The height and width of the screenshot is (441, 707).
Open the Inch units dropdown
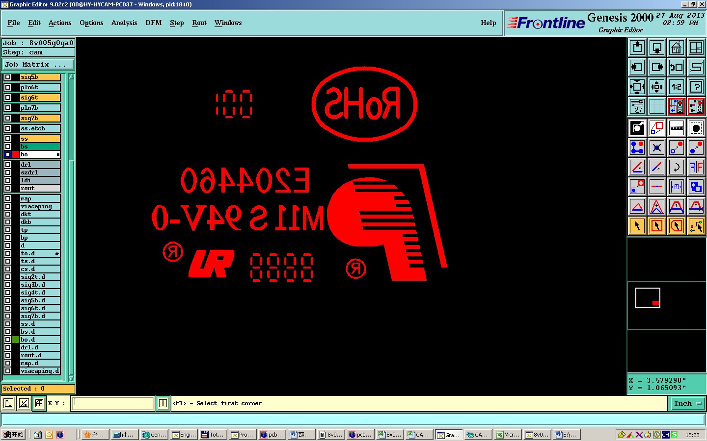[x=687, y=403]
